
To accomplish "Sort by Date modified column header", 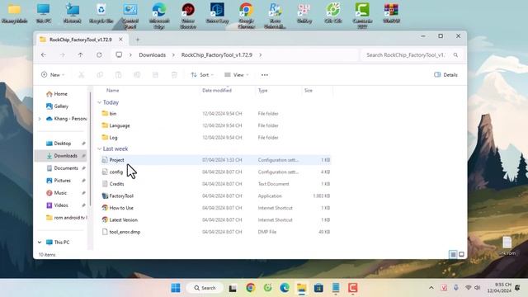I will 217,91.
